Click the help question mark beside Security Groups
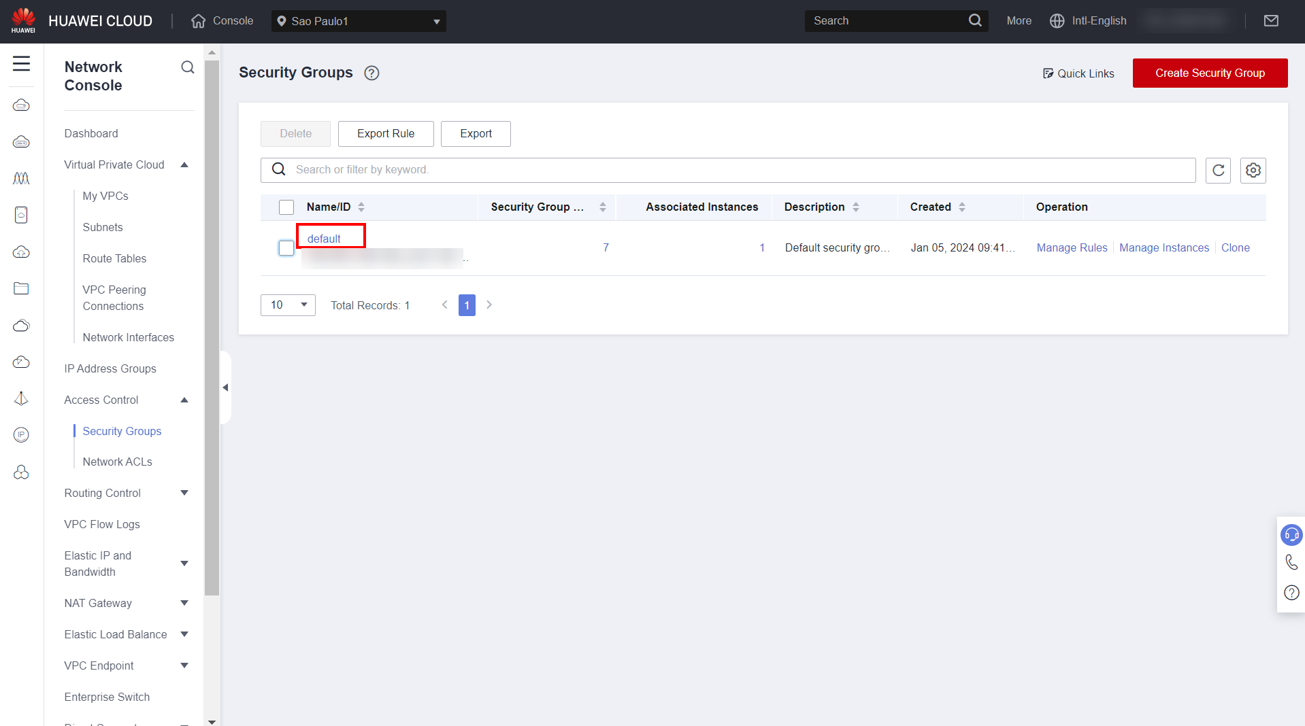Screen dimensions: 1305x726 pos(371,73)
